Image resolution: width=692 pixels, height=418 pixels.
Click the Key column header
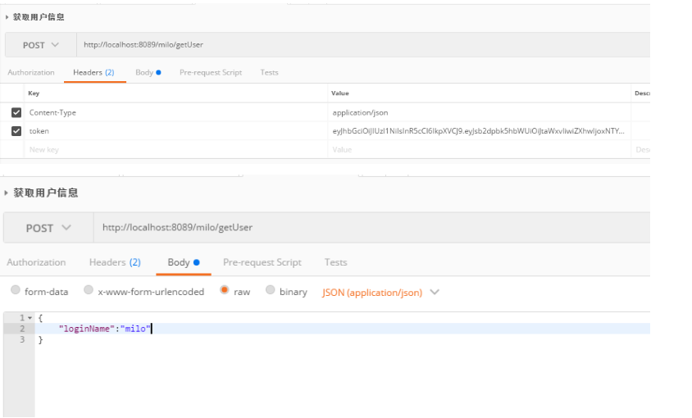[34, 93]
